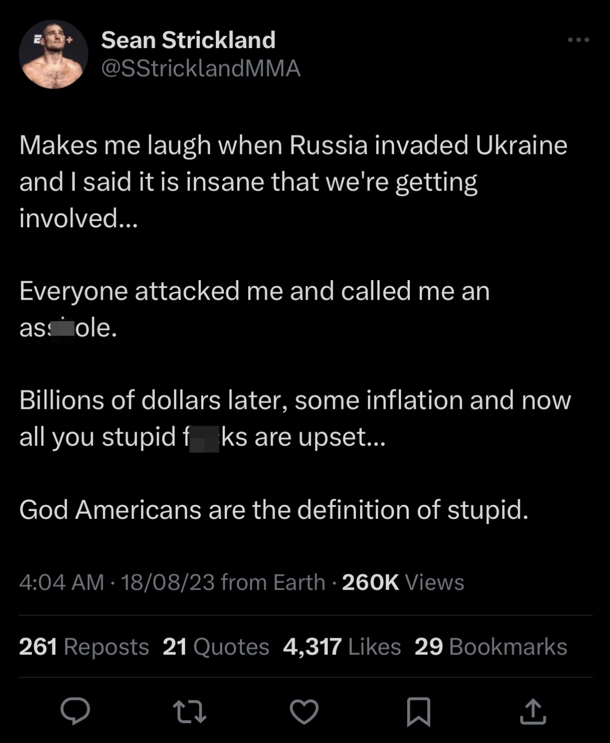Tap the share upload arrow icon
Screen dimensions: 610x743
533,712
